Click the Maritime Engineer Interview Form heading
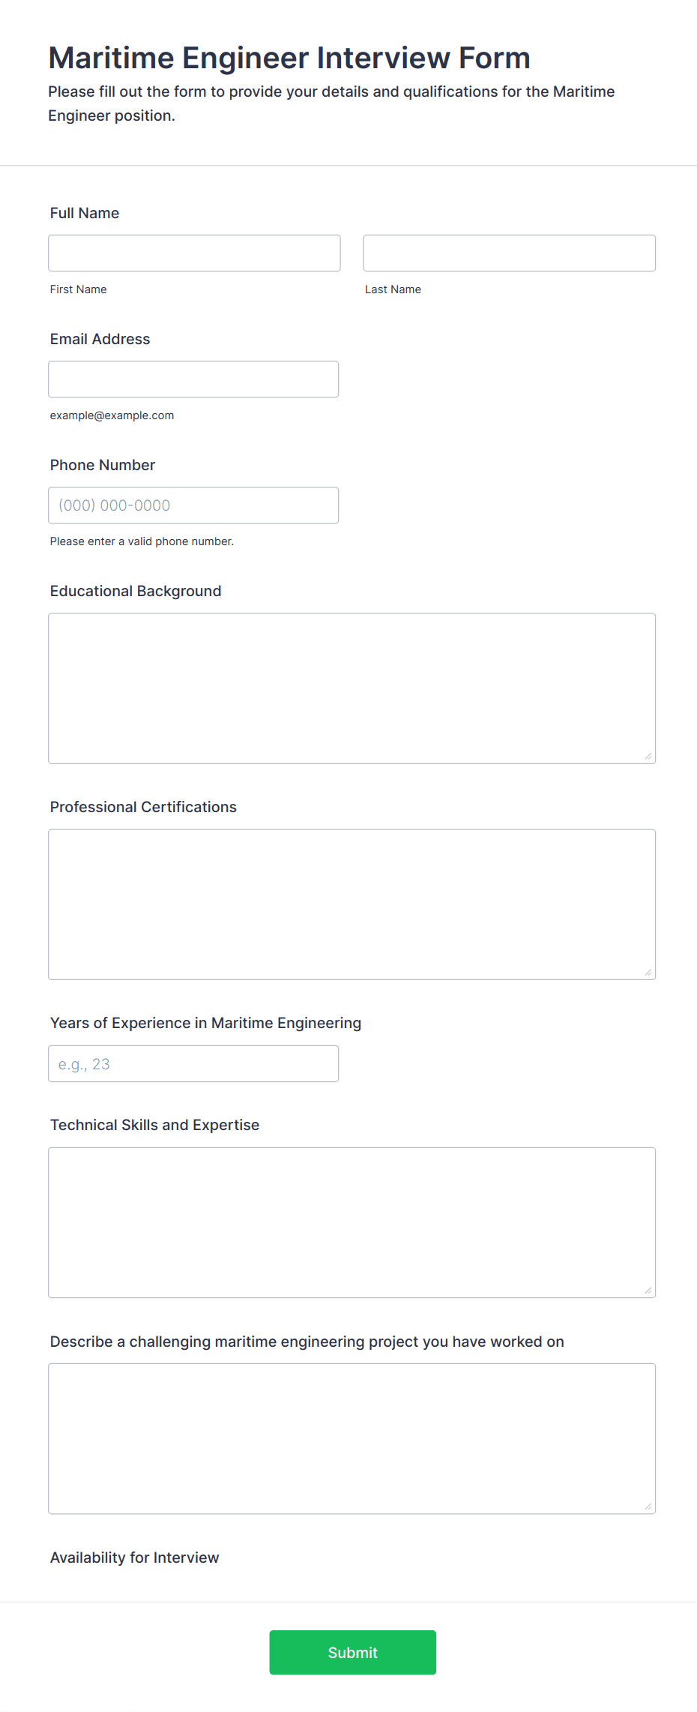 [x=289, y=58]
